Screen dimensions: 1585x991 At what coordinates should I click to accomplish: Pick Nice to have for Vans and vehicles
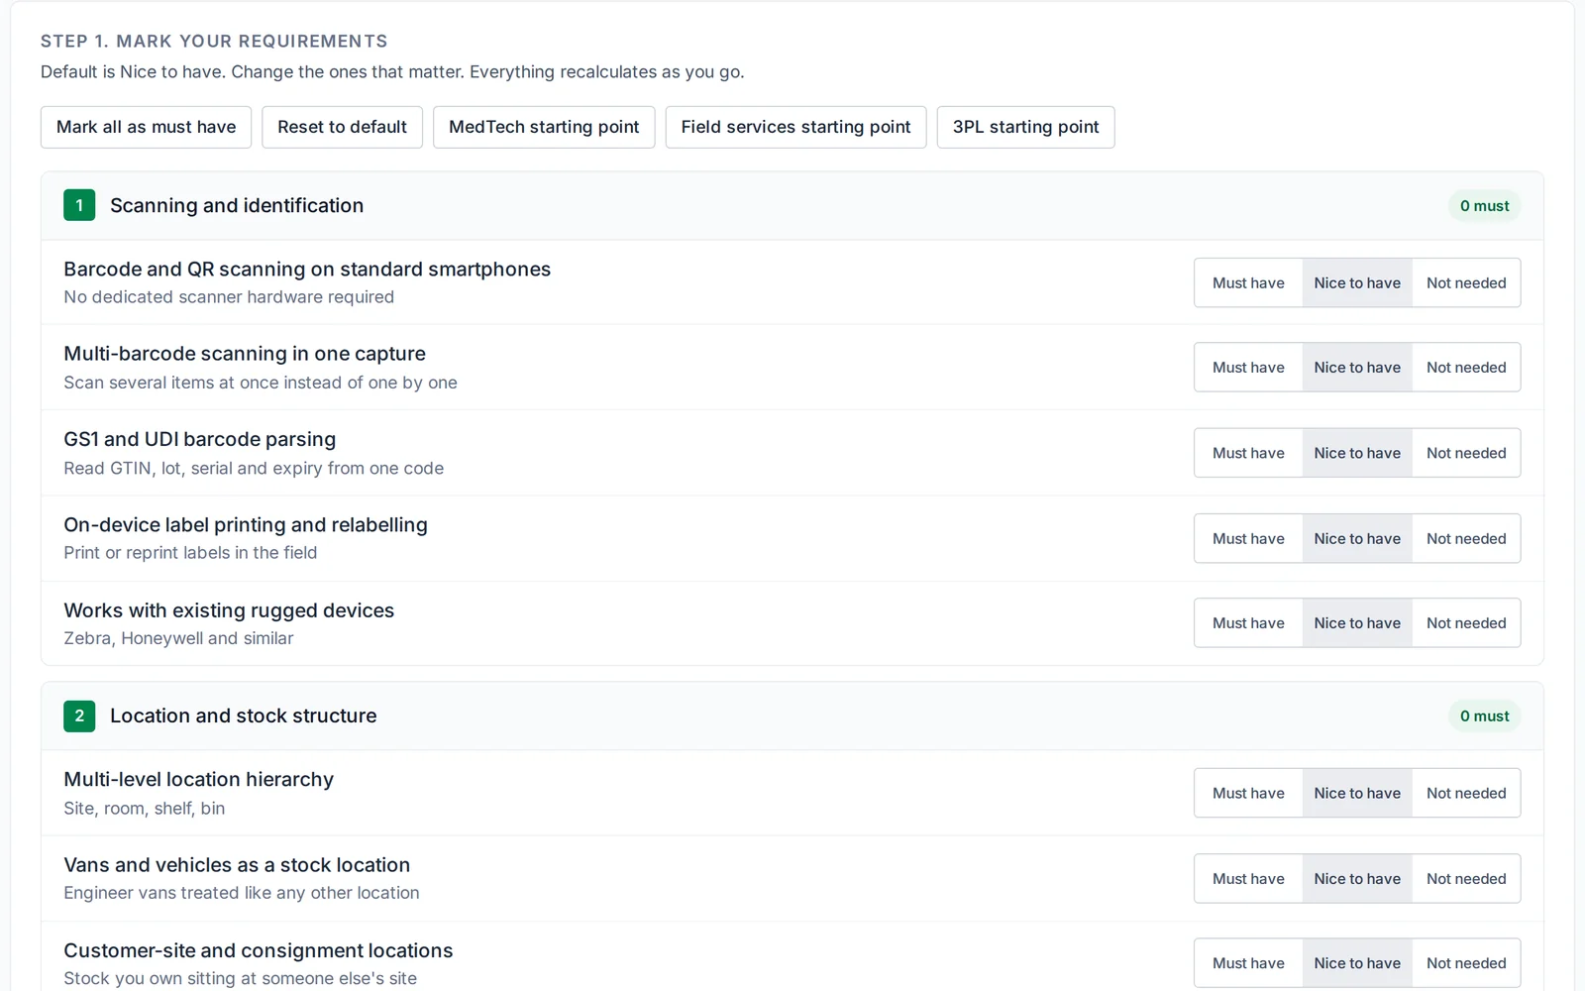click(x=1357, y=879)
